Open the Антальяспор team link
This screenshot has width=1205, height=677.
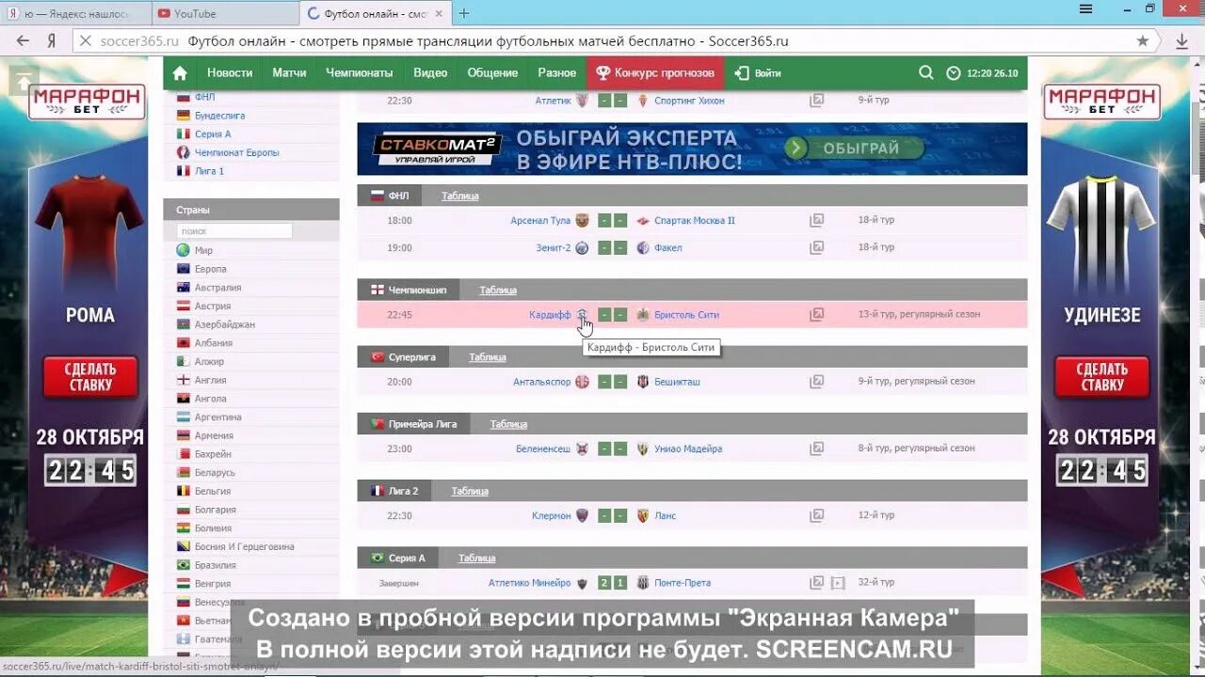[541, 382]
